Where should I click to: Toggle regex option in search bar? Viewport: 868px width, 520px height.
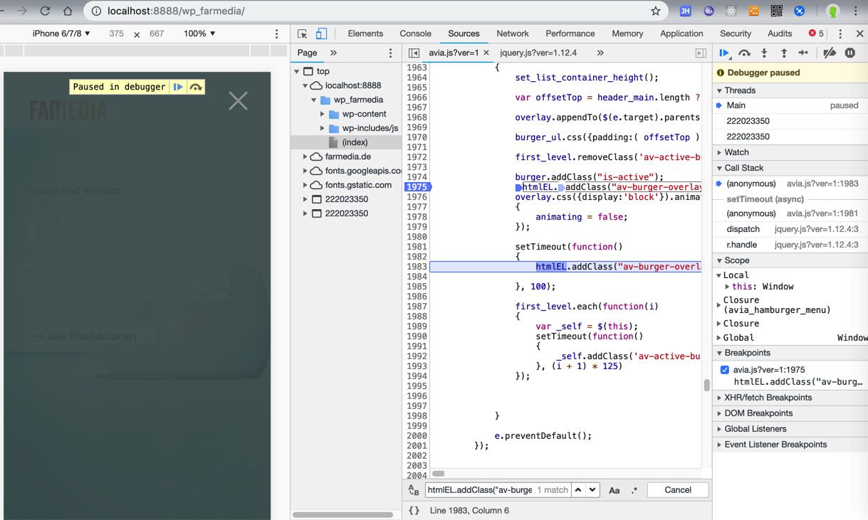pyautogui.click(x=634, y=490)
